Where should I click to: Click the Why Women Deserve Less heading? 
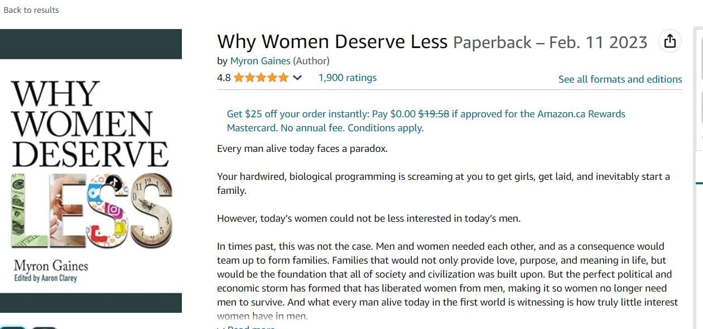coord(332,42)
